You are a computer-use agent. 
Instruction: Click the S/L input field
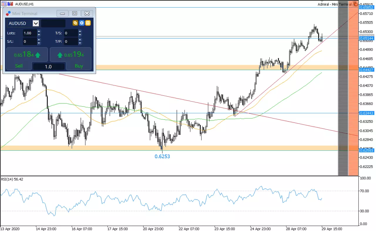30,41
